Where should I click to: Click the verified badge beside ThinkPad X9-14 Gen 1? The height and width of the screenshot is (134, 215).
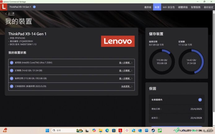34,7
